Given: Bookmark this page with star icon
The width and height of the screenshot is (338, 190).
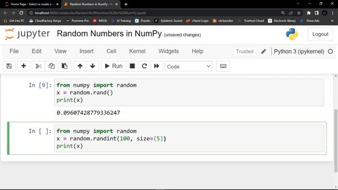Looking at the screenshot, I should (299, 13).
